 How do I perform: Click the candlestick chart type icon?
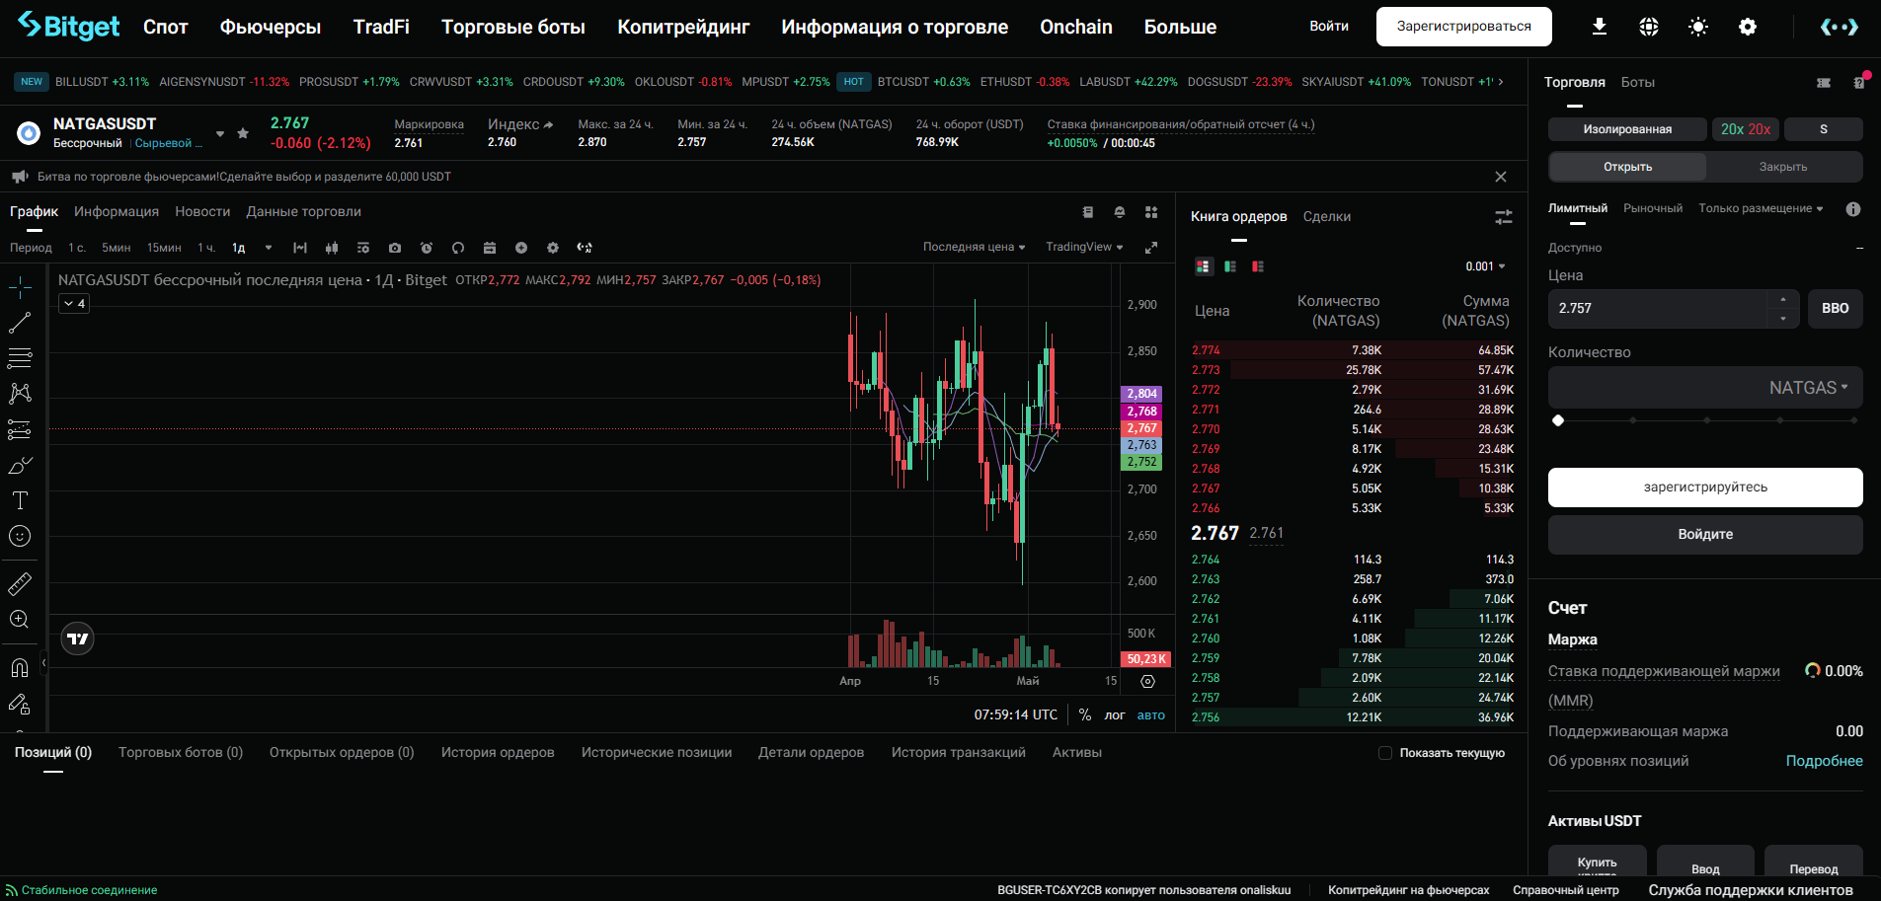pos(332,248)
